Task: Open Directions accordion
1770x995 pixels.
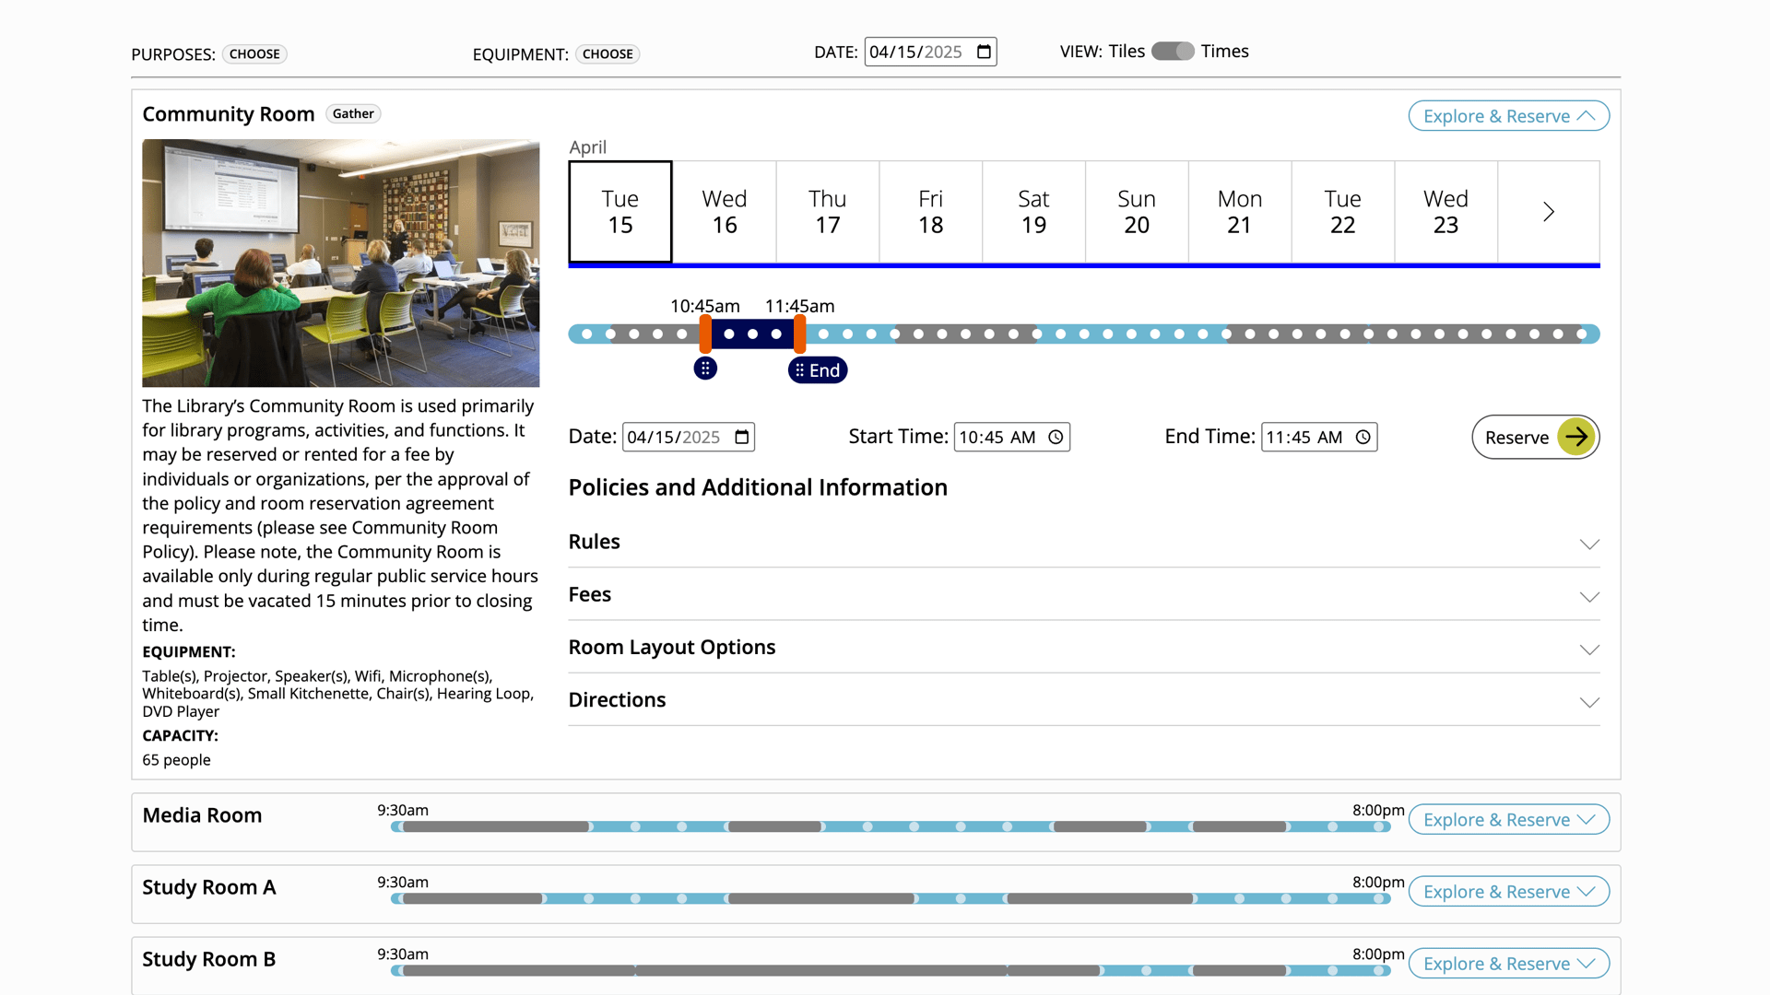Action: [x=1083, y=700]
